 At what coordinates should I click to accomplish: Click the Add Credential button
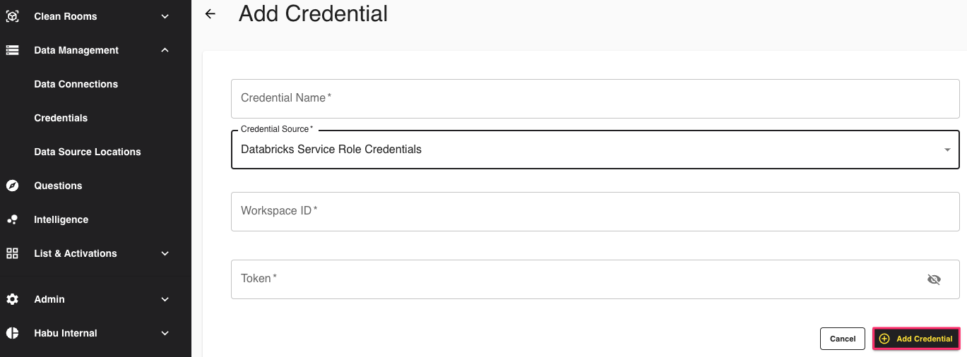point(916,339)
